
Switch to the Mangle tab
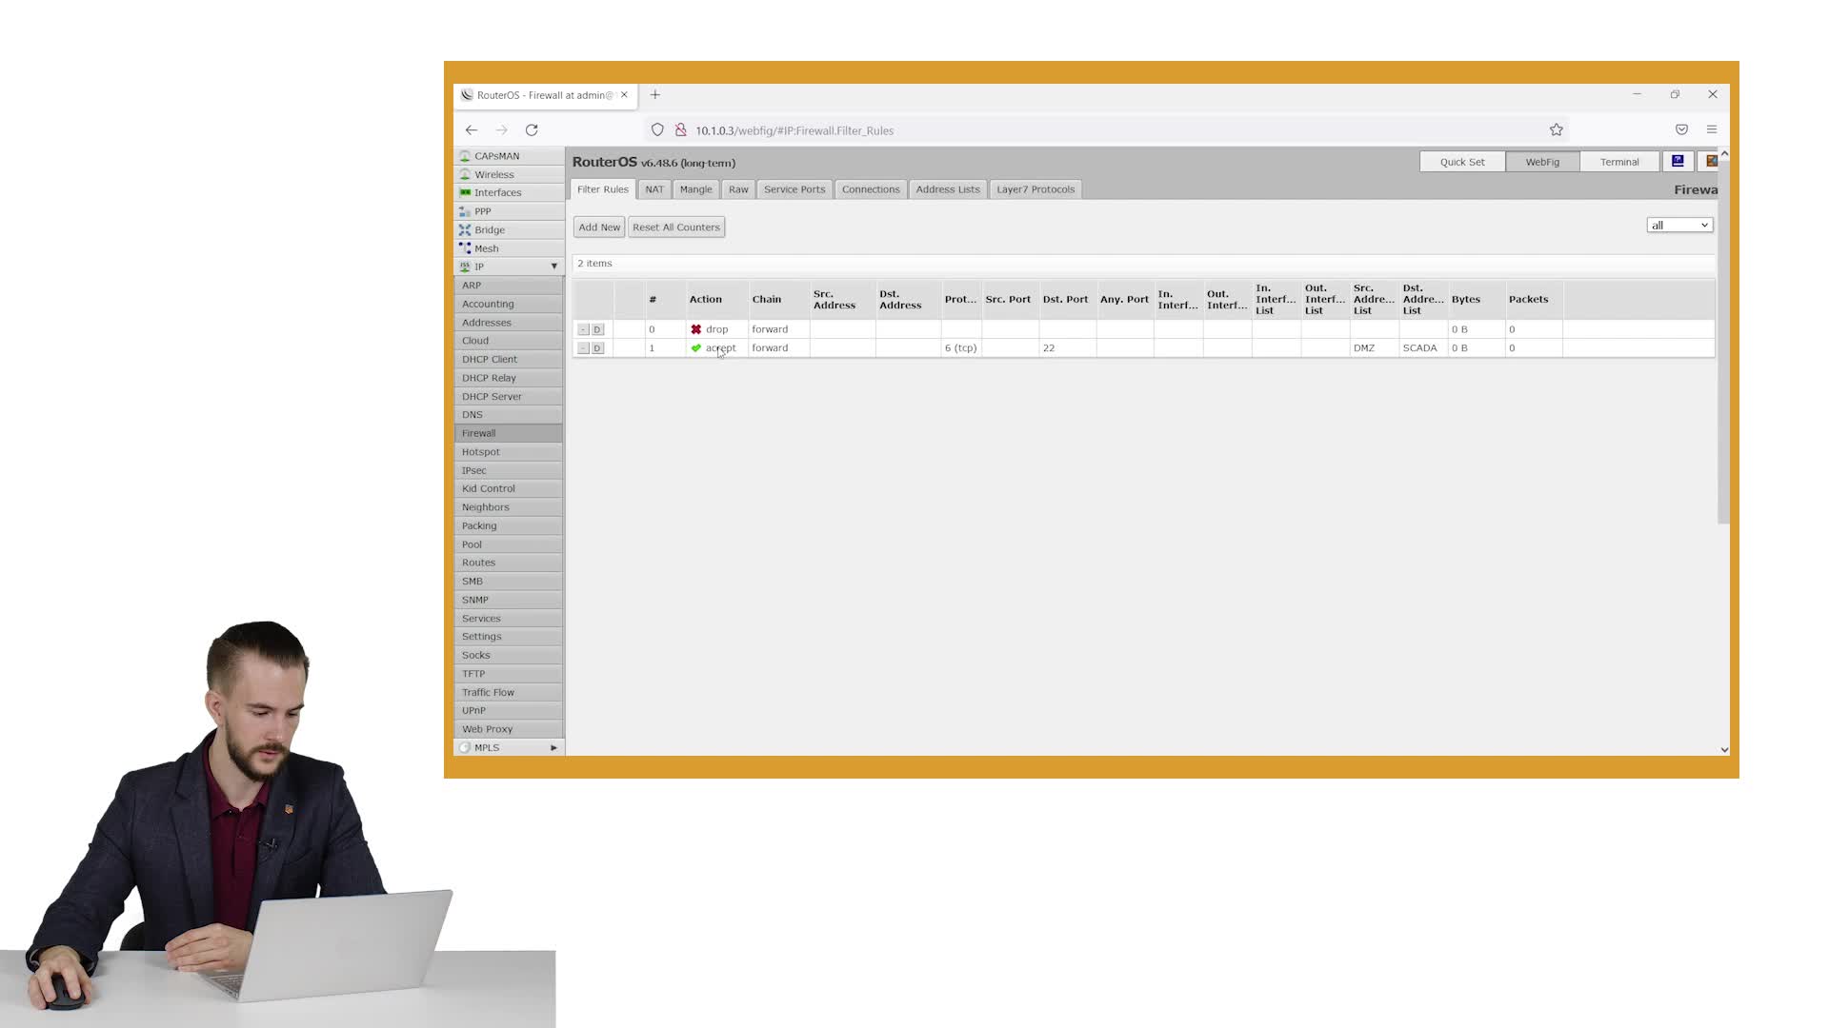click(x=696, y=189)
